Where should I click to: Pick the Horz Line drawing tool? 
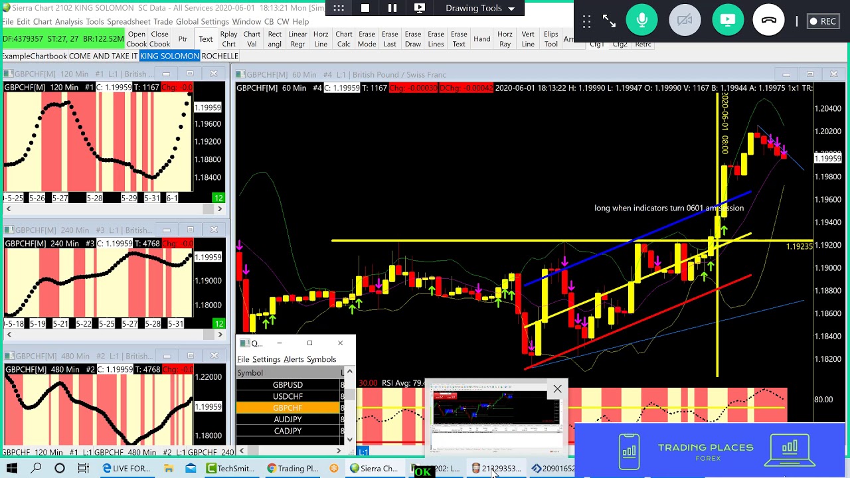click(321, 39)
